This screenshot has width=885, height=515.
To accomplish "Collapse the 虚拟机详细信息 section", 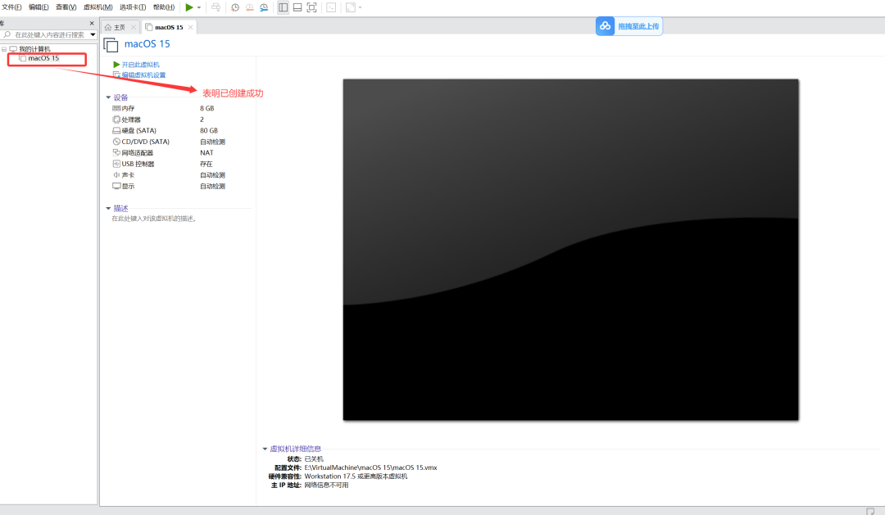I will [265, 449].
